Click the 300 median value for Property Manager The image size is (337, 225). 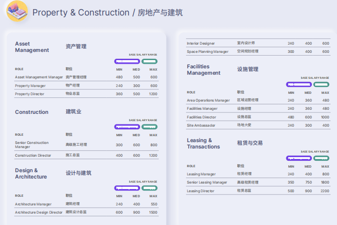[x=136, y=86]
